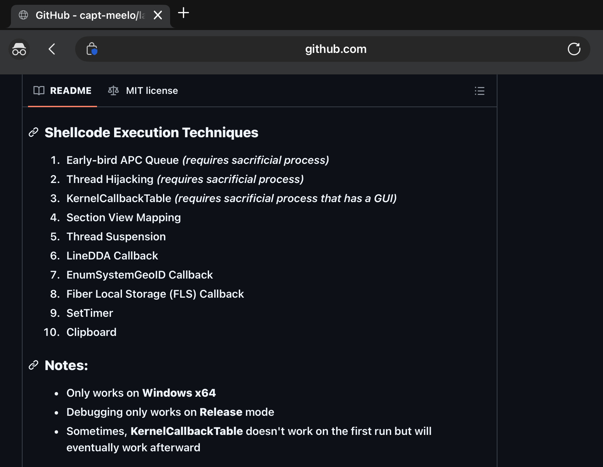This screenshot has width=603, height=467.
Task: Focus the github.com address bar
Action: click(x=335, y=49)
